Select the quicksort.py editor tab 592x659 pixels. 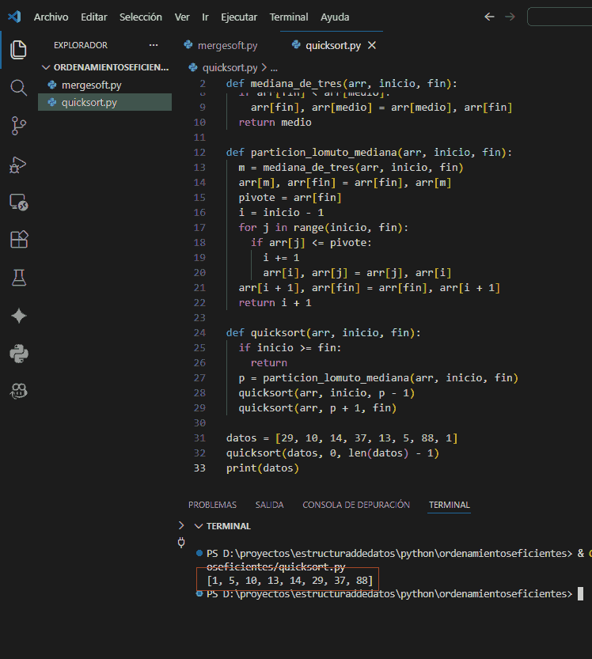(332, 45)
